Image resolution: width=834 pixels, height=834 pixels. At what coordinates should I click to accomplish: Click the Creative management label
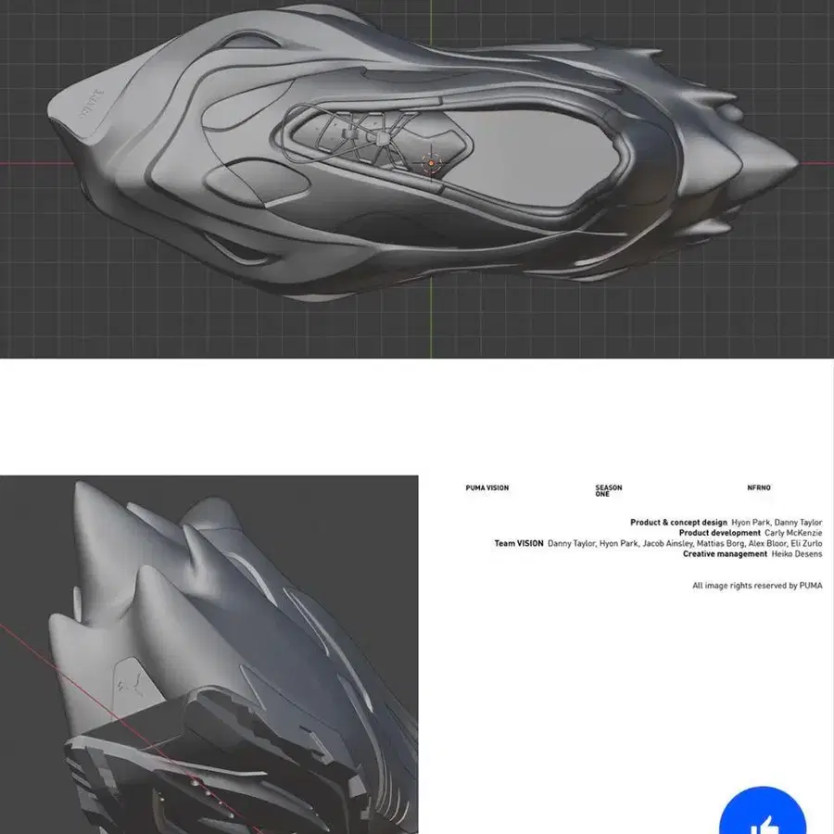[x=725, y=554]
